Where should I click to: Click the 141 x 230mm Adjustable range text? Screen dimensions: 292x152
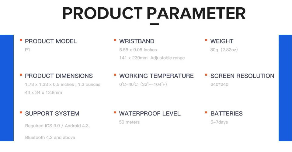(x=152, y=58)
